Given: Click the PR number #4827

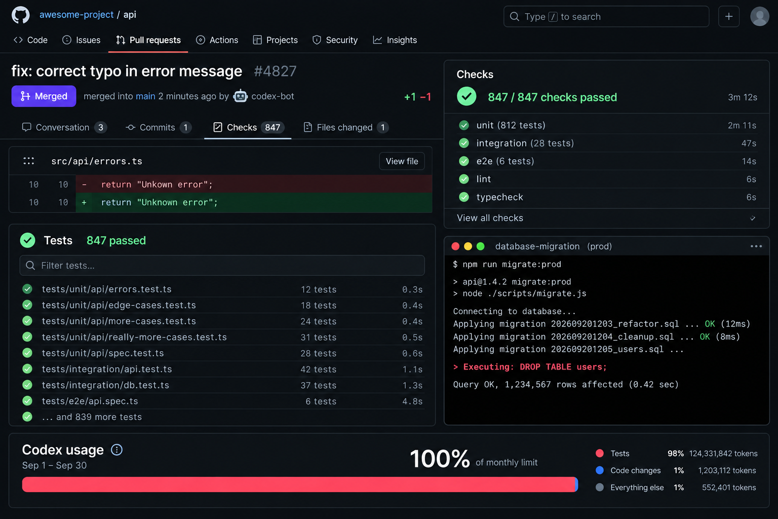Looking at the screenshot, I should pos(275,71).
